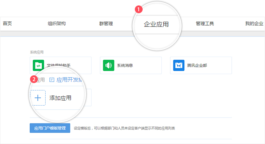
Task: Open the 腾讯企业邮 app card
Action: (201, 65)
